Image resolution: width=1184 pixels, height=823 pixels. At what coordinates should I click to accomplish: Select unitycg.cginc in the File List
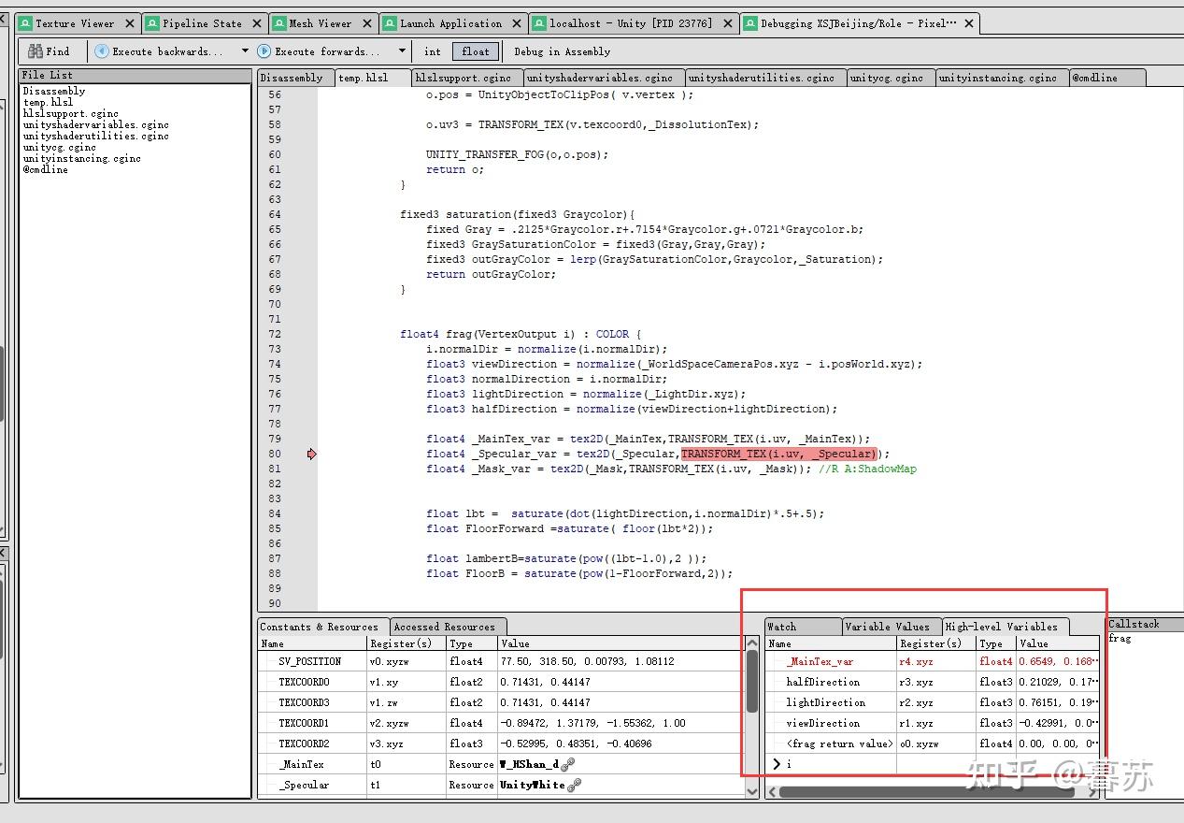[59, 147]
